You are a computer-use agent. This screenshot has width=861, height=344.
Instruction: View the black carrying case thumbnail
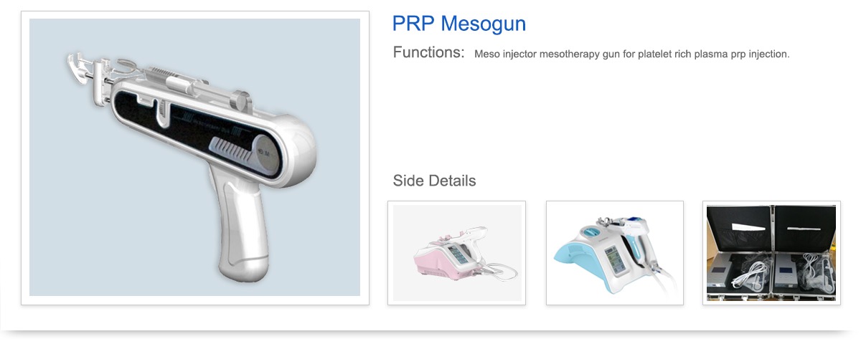pyautogui.click(x=771, y=253)
